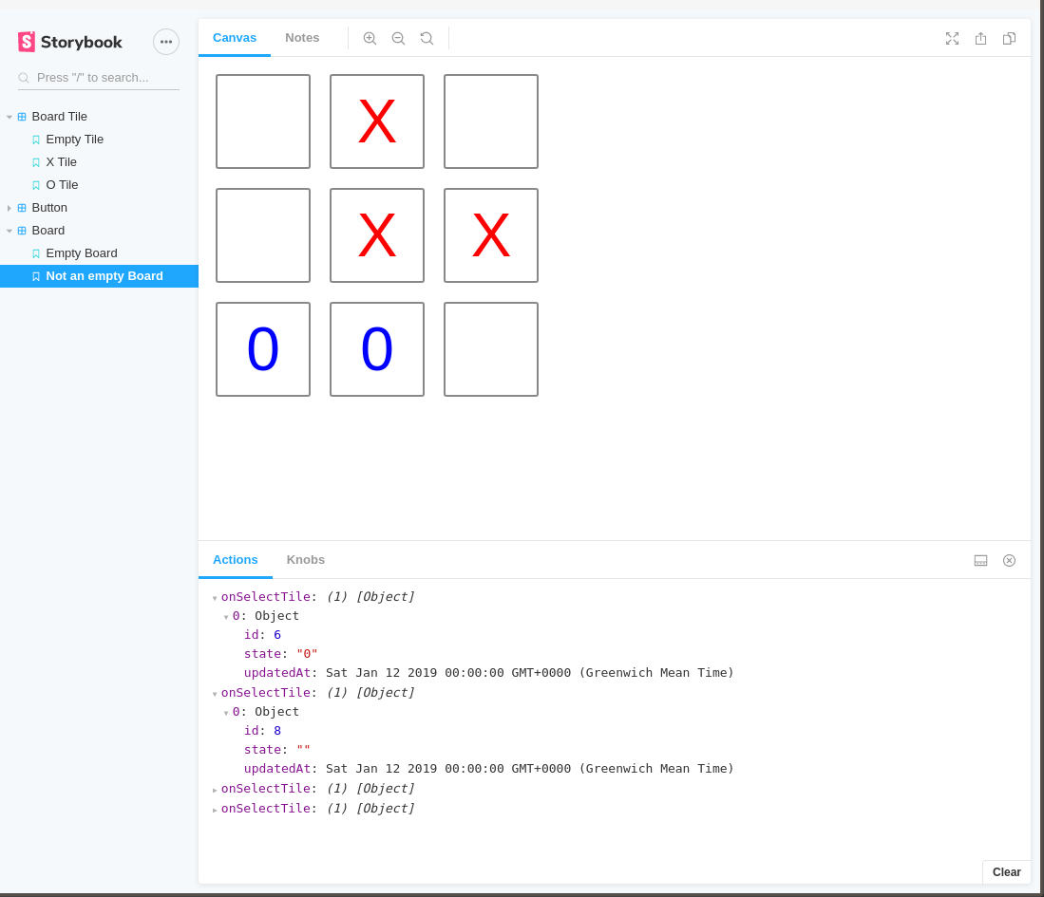Screen dimensions: 1044x897
Task: Click the Board component grid icon
Action: click(21, 230)
